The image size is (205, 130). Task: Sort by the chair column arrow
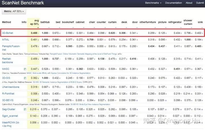(x=94, y=27)
